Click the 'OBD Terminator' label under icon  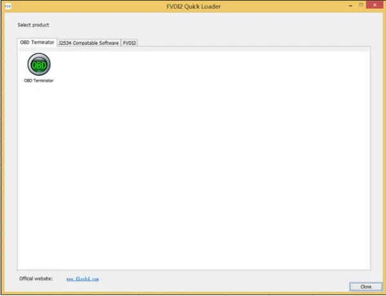click(39, 80)
